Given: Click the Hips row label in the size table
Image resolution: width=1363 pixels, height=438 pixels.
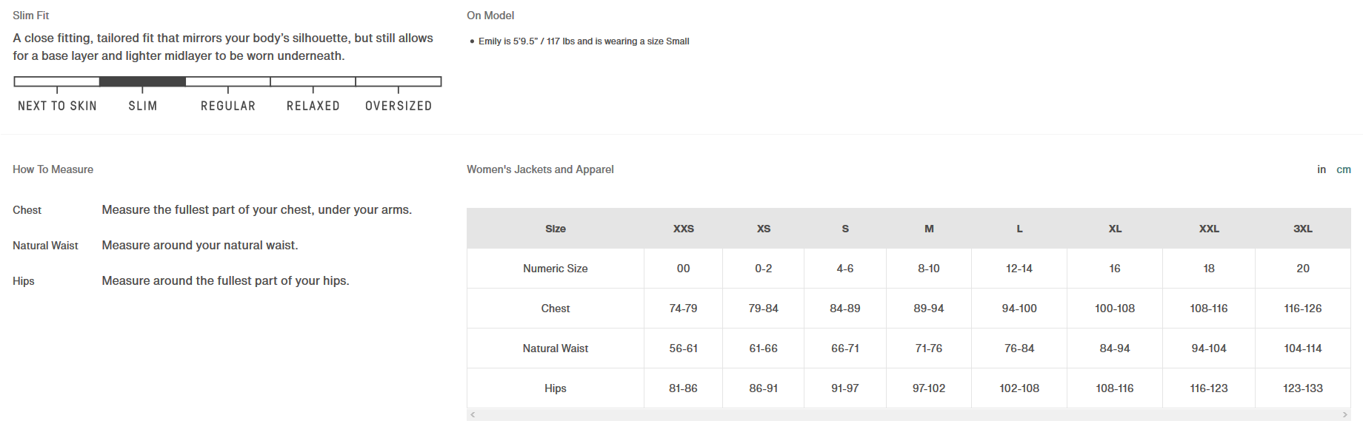Looking at the screenshot, I should pos(555,388).
